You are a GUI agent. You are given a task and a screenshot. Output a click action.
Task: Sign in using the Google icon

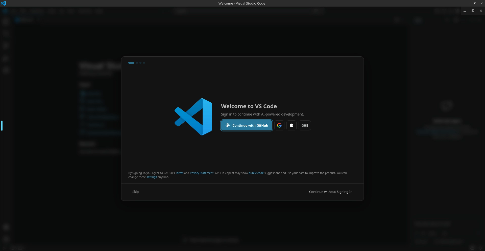tap(279, 125)
